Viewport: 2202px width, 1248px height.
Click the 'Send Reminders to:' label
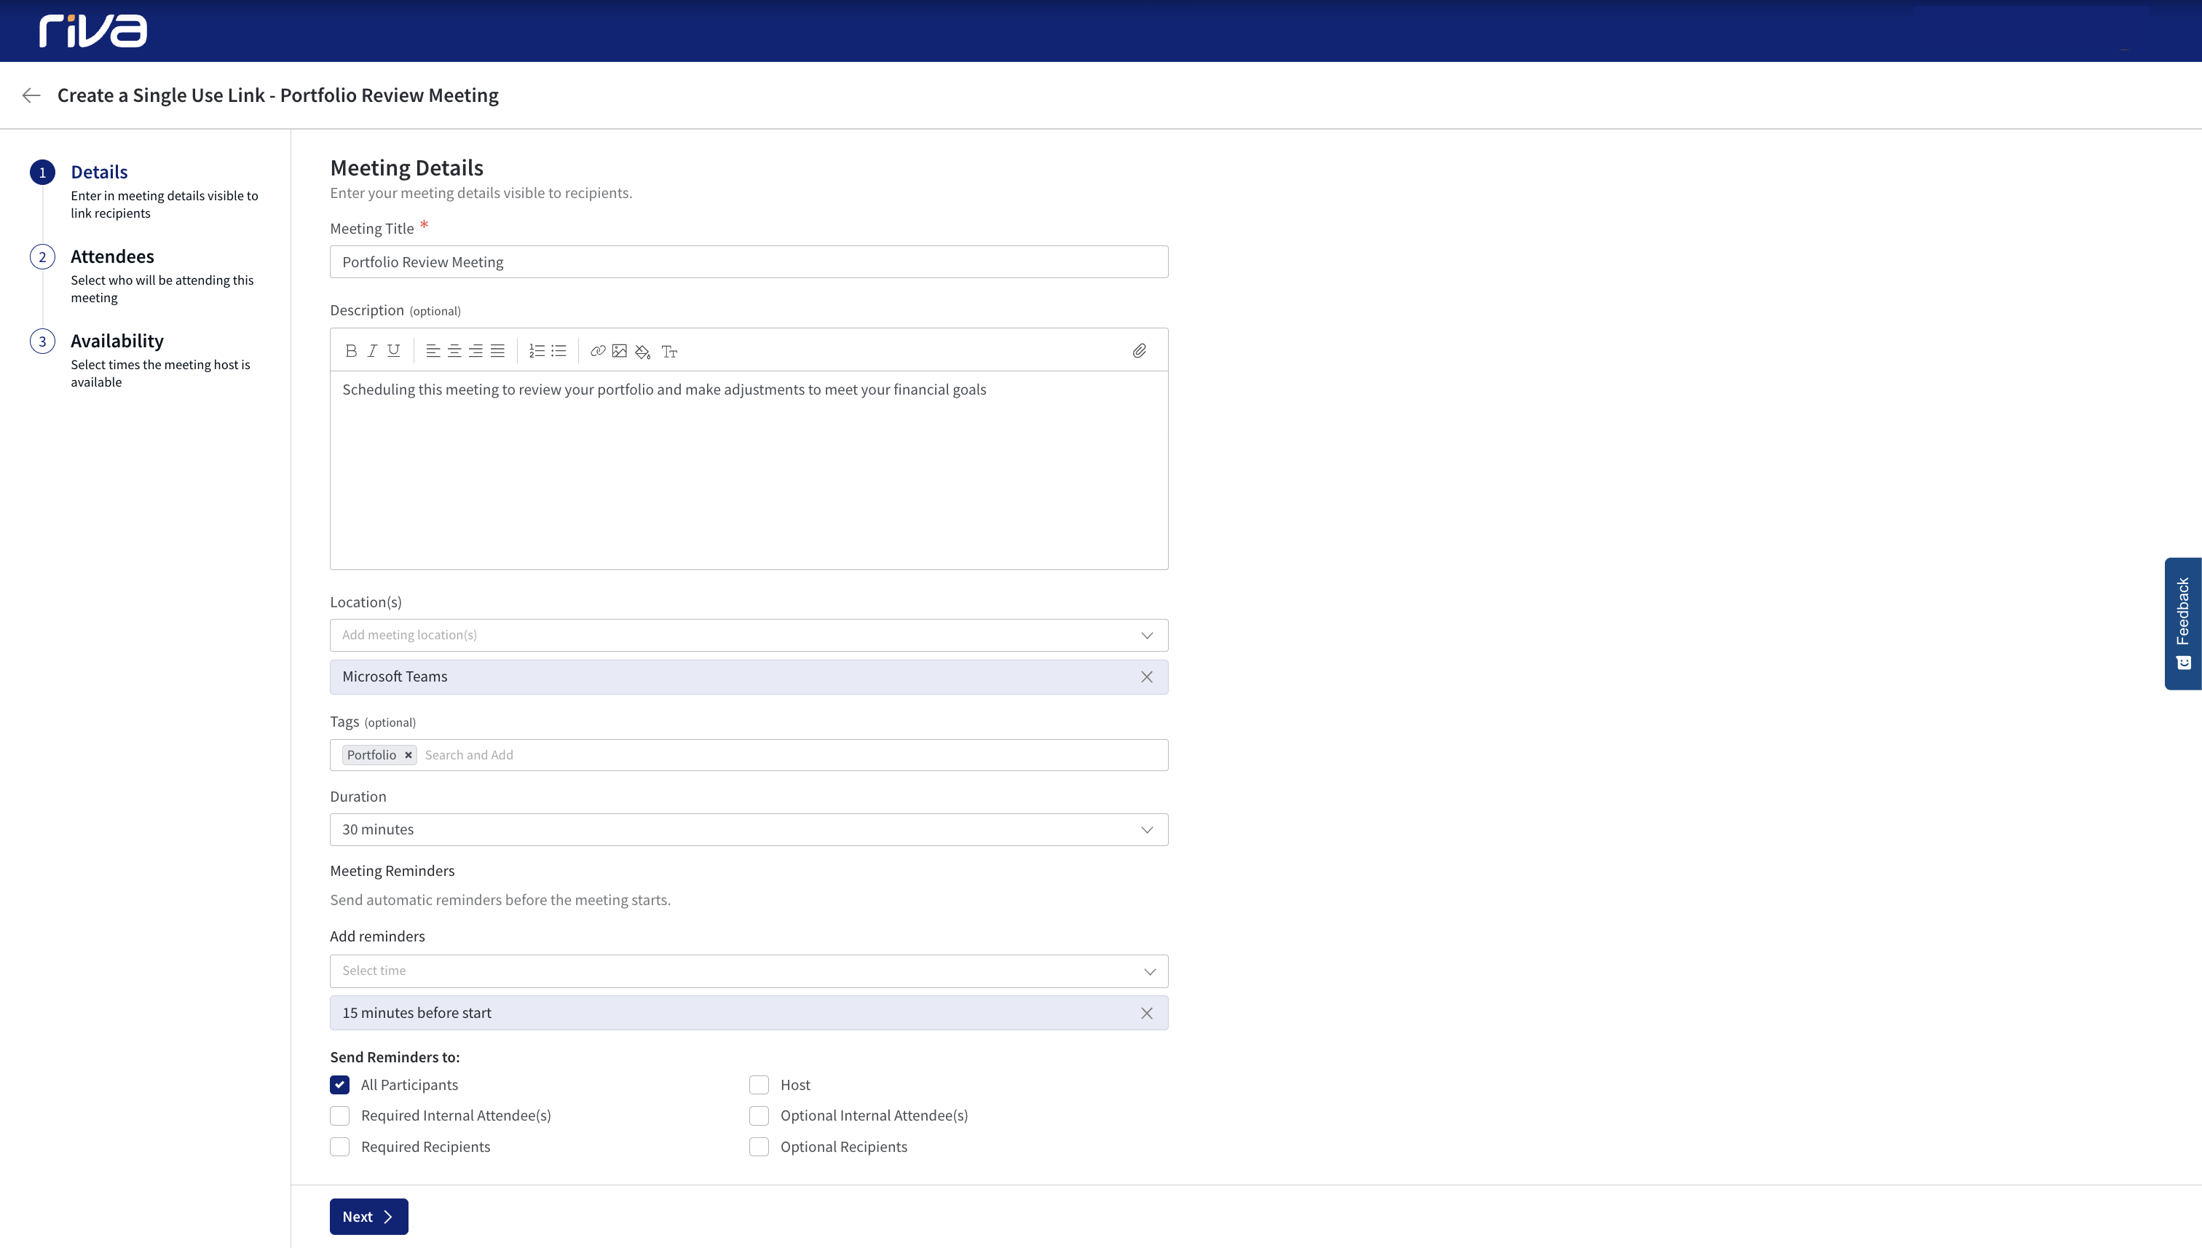click(394, 1057)
